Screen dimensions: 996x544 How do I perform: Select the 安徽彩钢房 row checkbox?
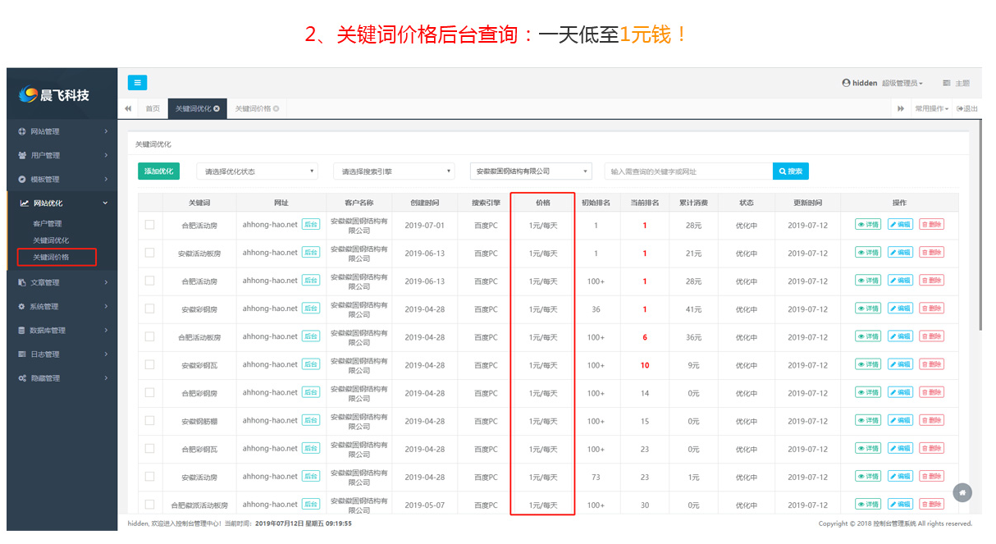pos(149,309)
